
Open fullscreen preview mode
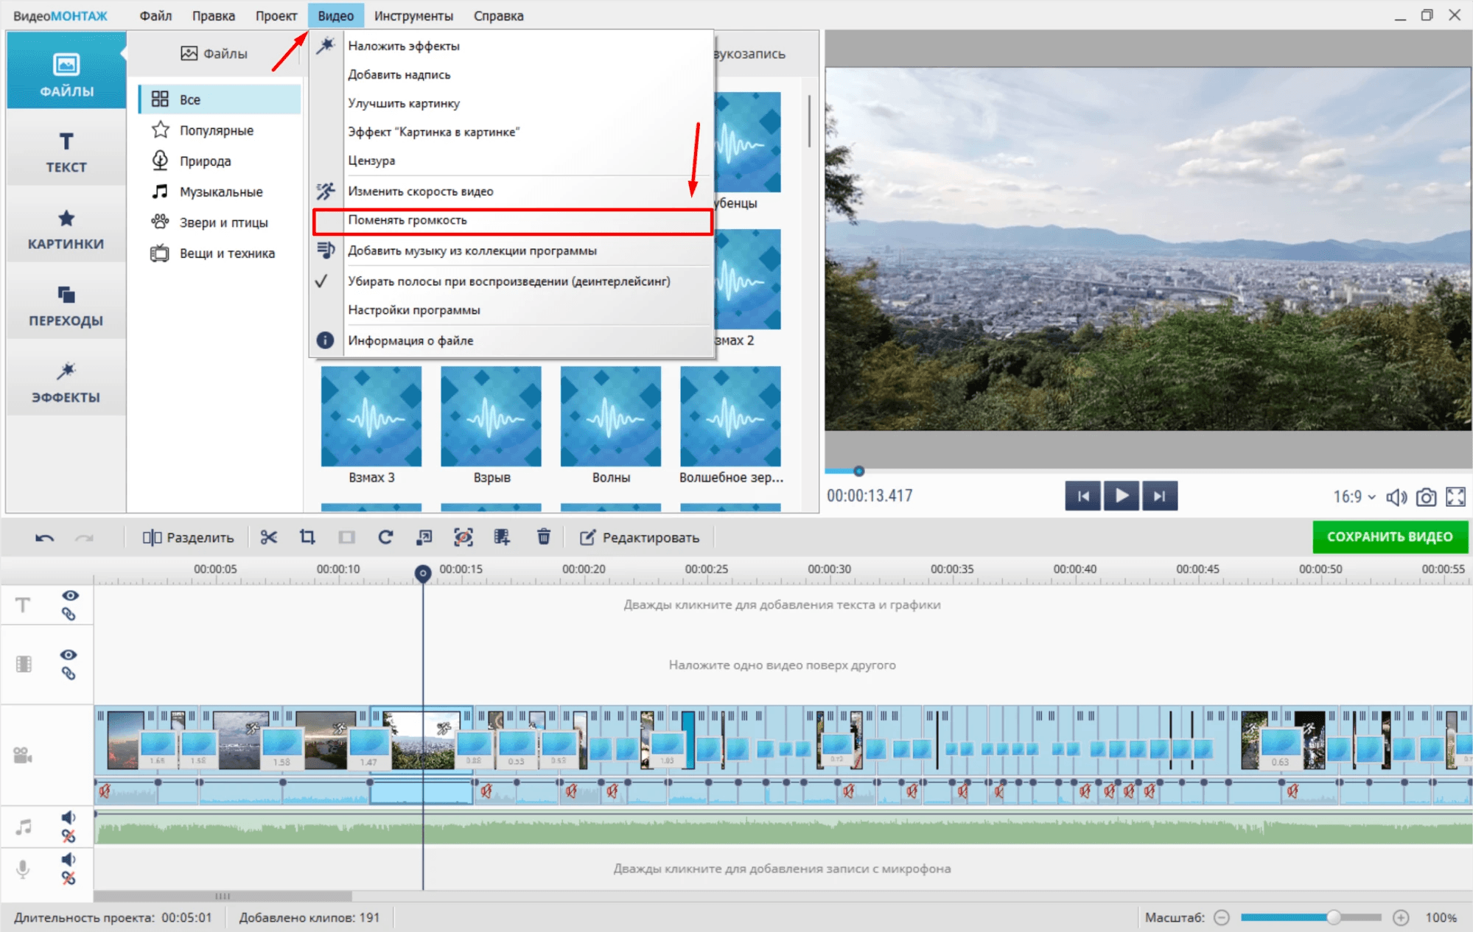(1455, 497)
